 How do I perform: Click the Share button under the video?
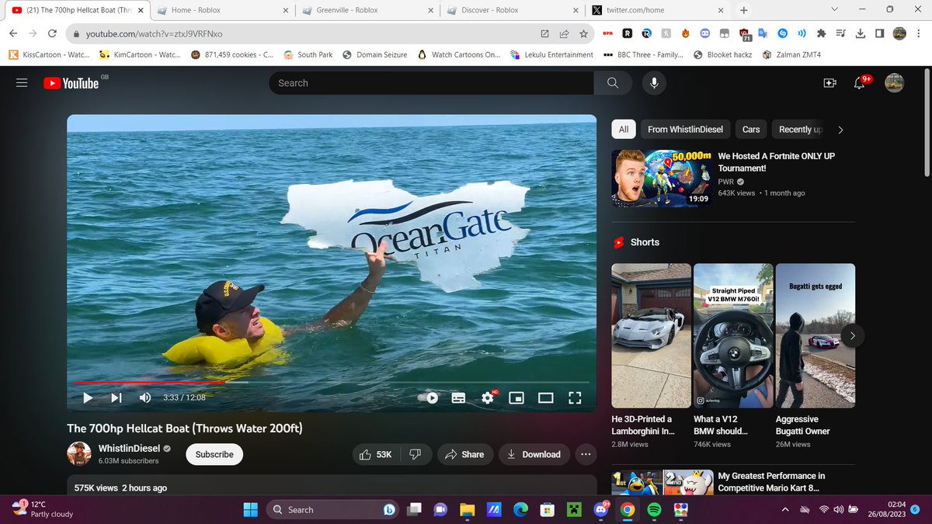pyautogui.click(x=464, y=454)
